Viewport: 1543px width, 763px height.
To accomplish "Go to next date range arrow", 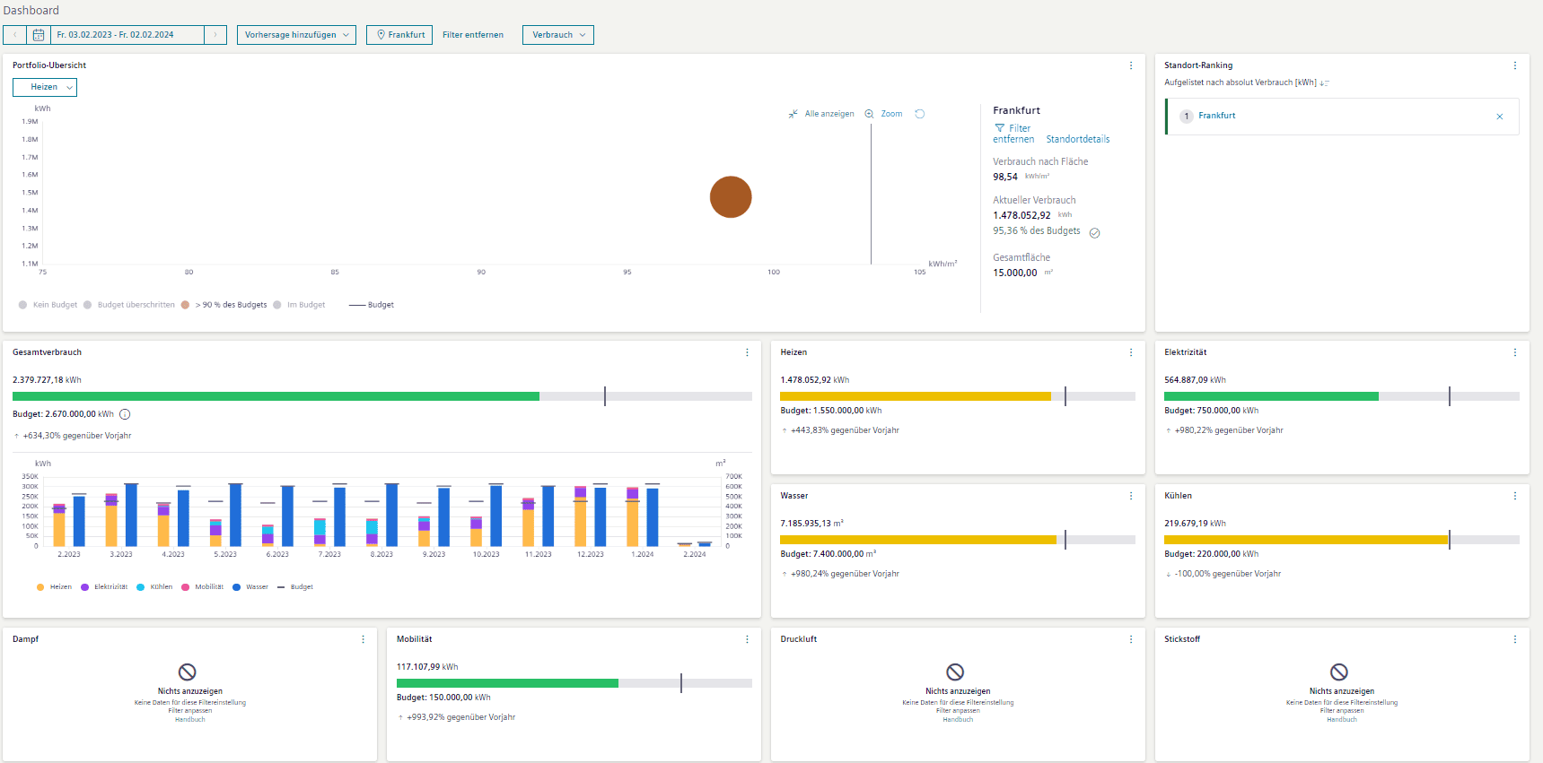I will tap(215, 35).
